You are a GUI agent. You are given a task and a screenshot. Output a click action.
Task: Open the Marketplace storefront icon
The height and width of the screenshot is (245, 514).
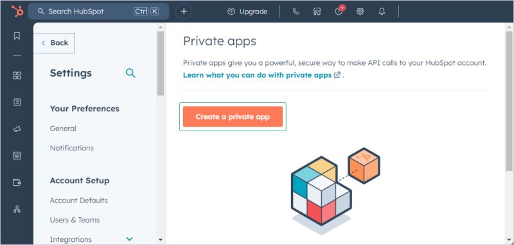pos(317,12)
